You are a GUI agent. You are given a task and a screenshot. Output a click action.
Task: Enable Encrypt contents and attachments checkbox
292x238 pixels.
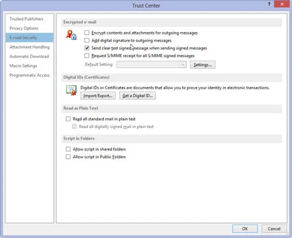pos(87,33)
